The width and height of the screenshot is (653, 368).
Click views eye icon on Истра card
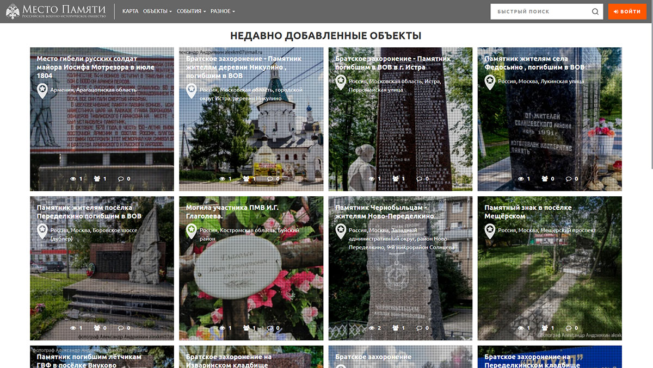pos(372,179)
